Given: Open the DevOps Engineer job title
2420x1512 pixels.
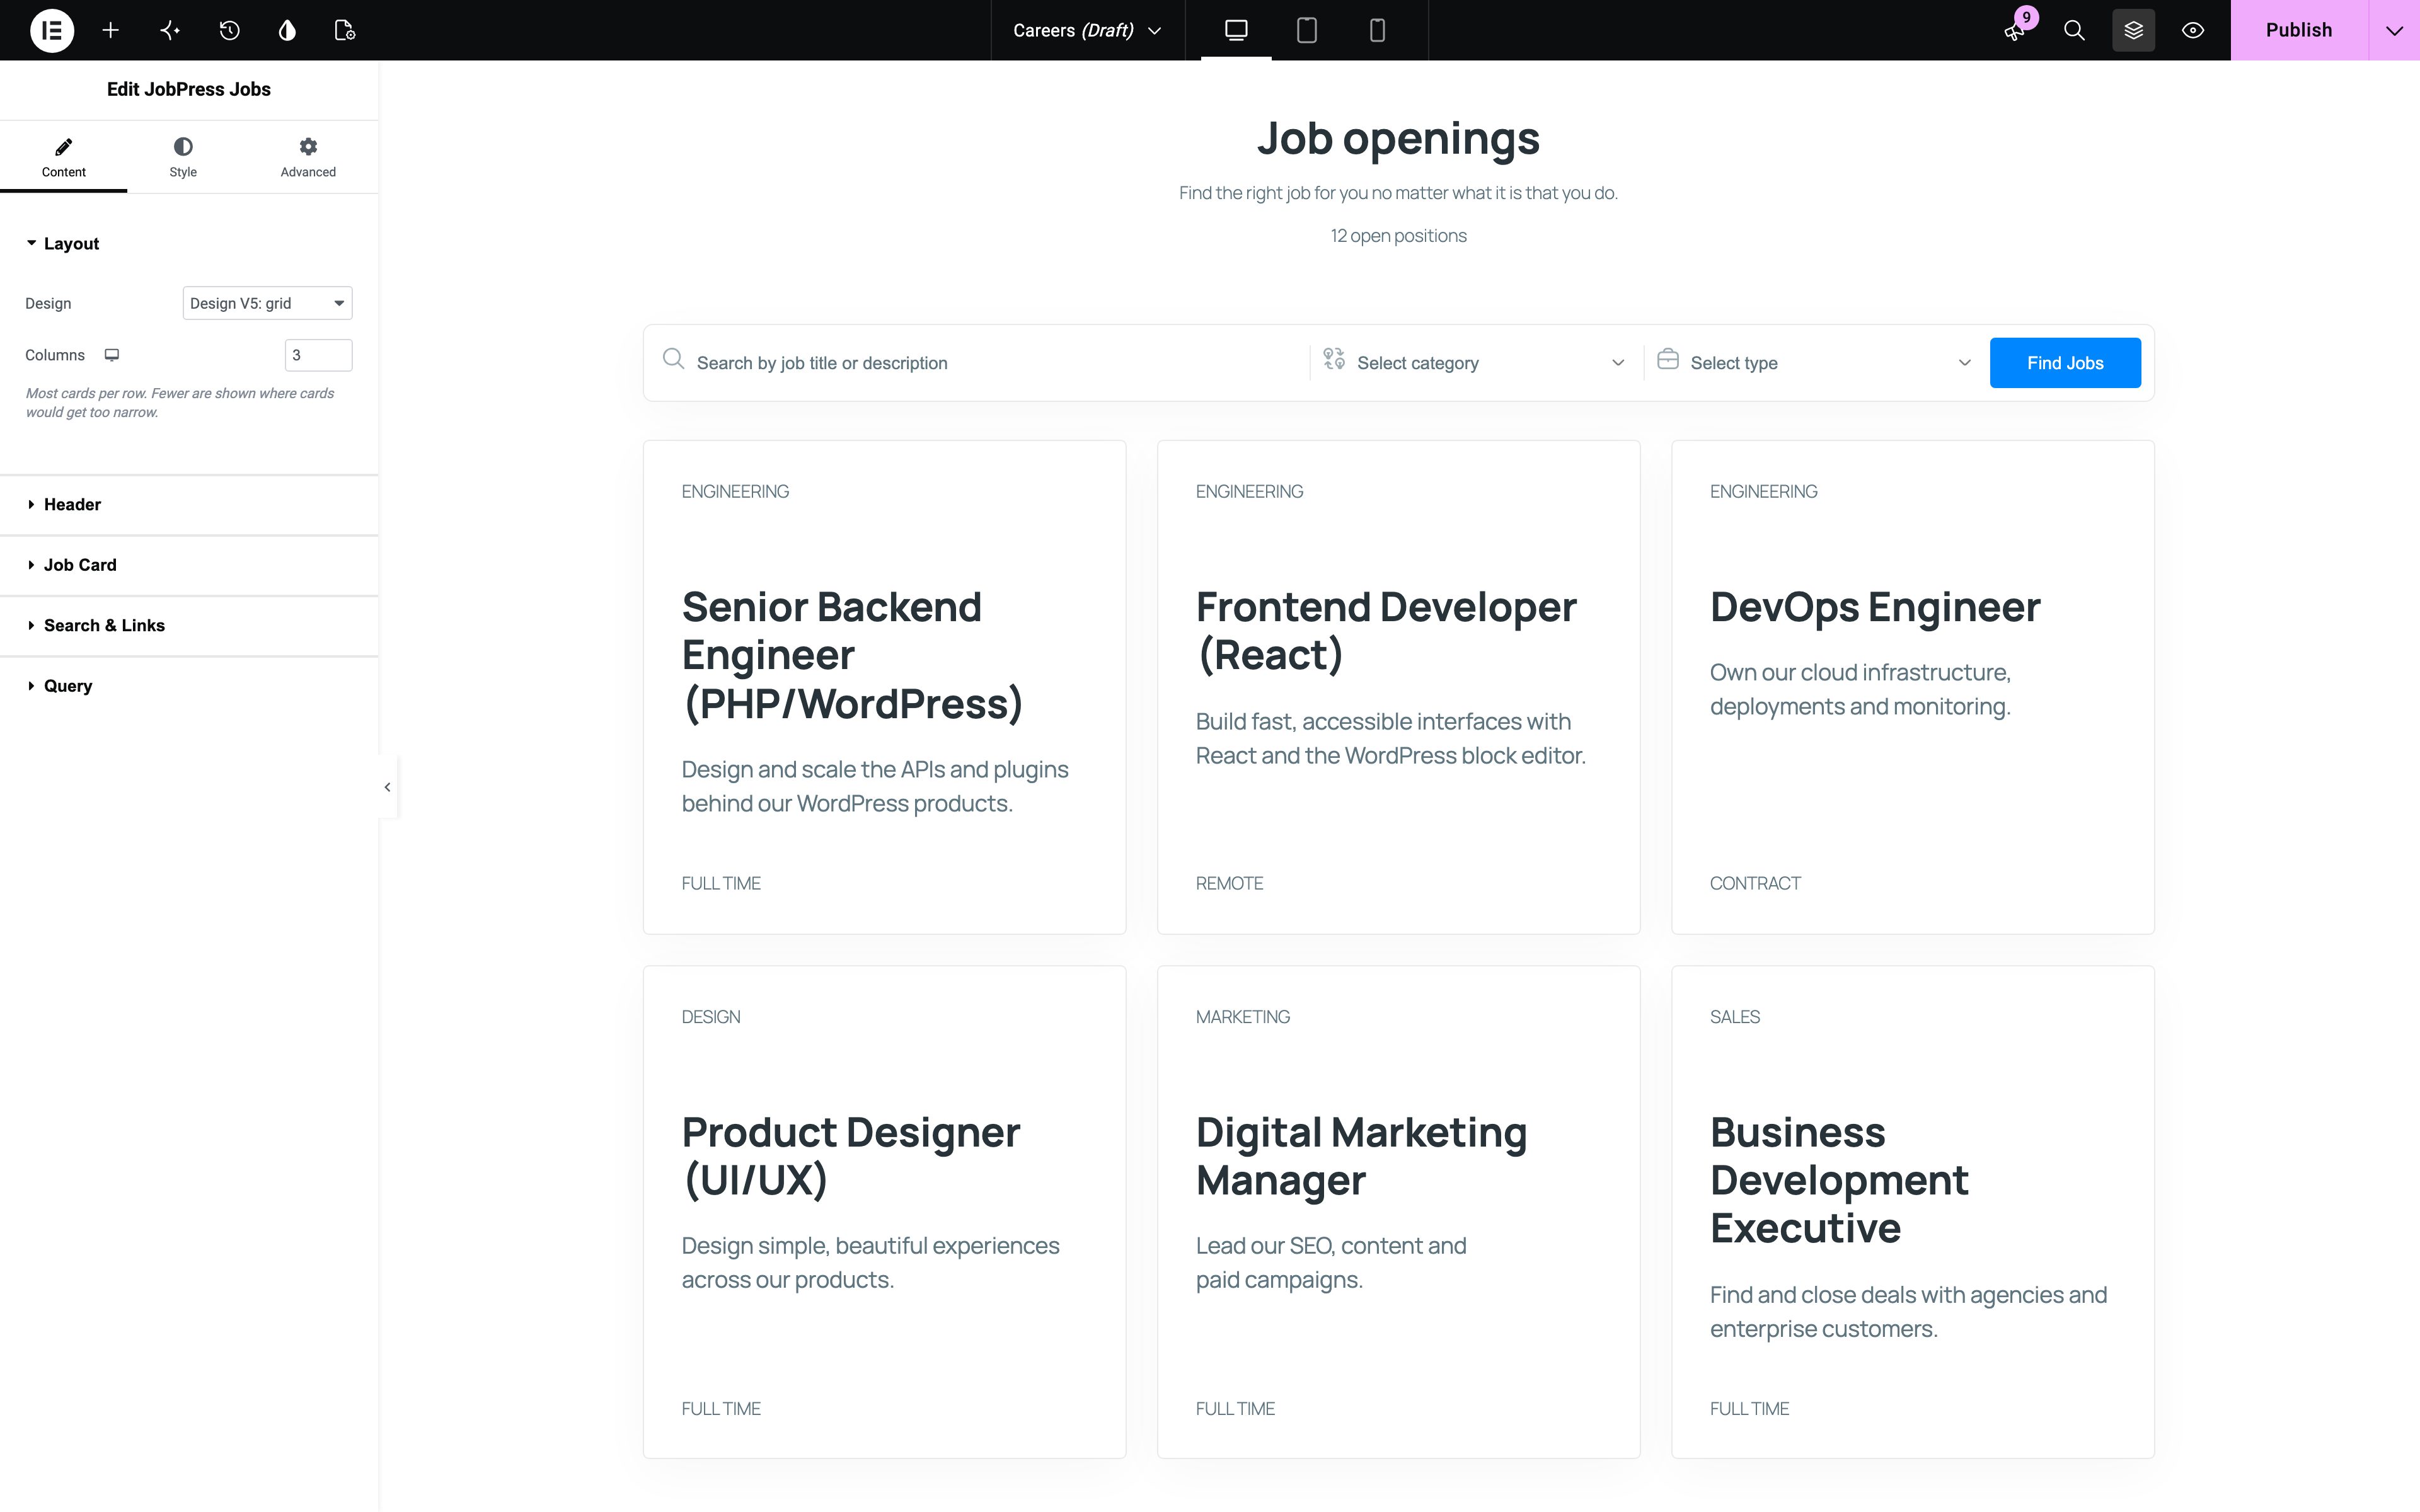Looking at the screenshot, I should 1875,607.
